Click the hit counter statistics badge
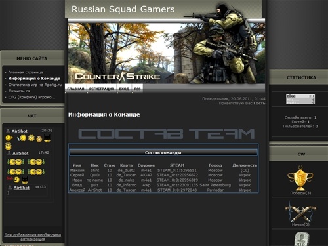 (x=300, y=99)
